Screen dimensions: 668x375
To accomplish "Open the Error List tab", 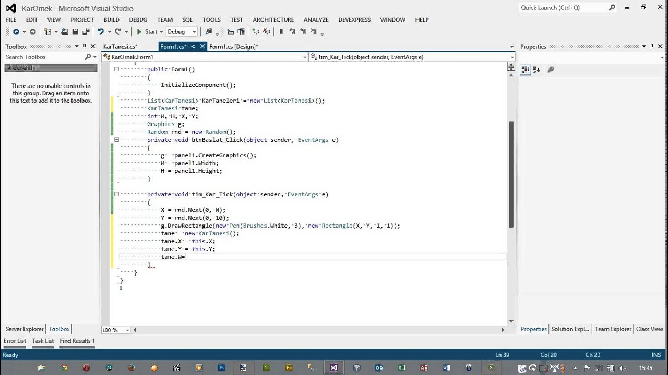I will pyautogui.click(x=15, y=341).
